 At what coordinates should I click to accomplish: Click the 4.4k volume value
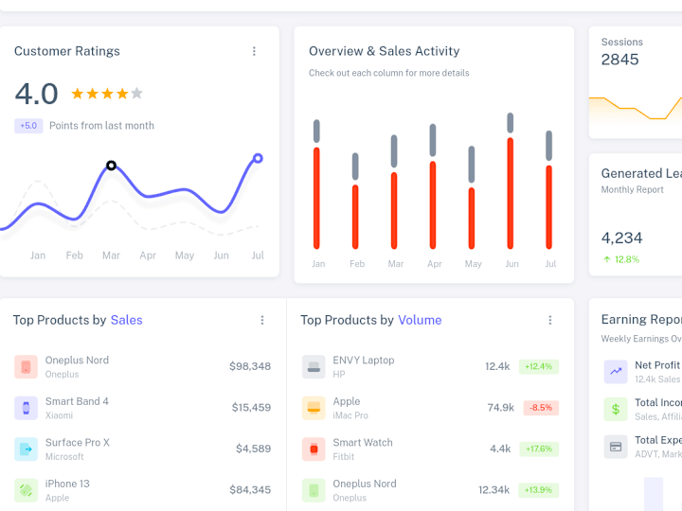pyautogui.click(x=500, y=449)
